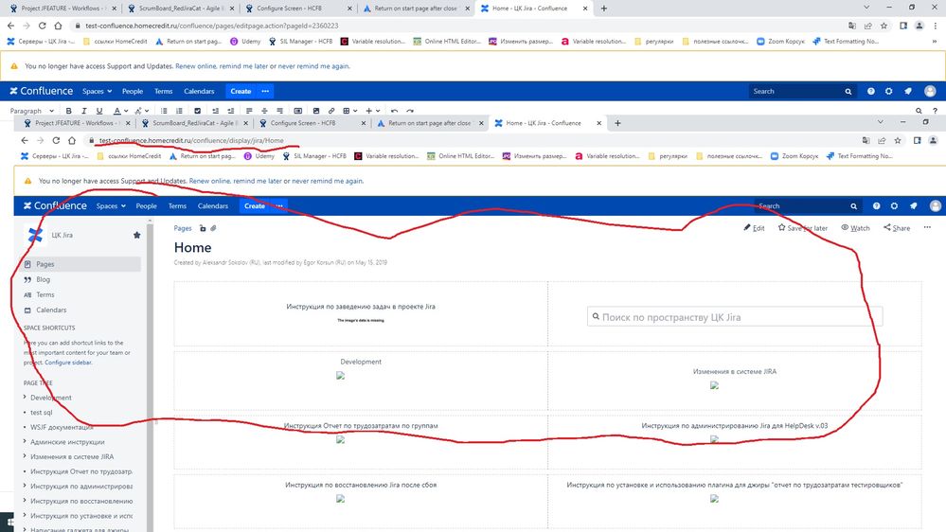The image size is (946, 532).
Task: Click the indent icon in editor toolbar
Action: pyautogui.click(x=230, y=111)
